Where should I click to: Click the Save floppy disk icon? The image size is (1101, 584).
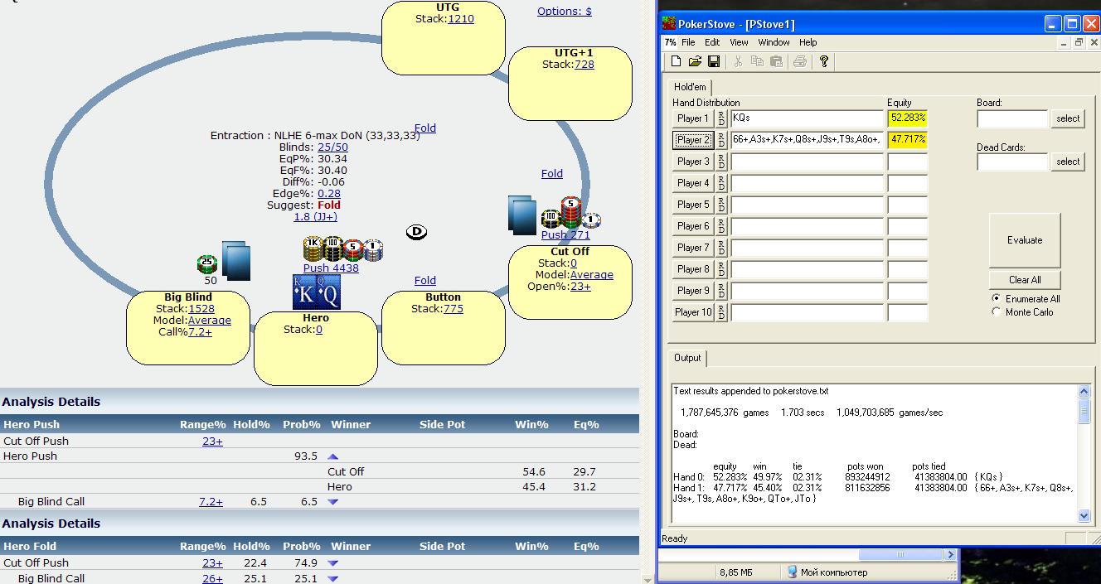[713, 61]
